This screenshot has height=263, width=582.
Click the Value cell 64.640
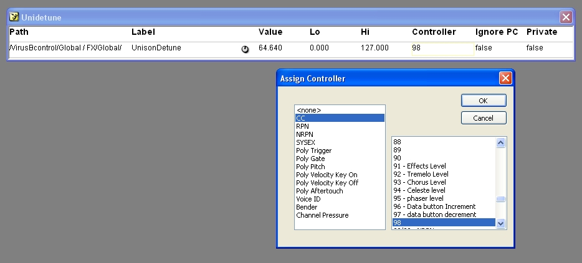pyautogui.click(x=270, y=48)
